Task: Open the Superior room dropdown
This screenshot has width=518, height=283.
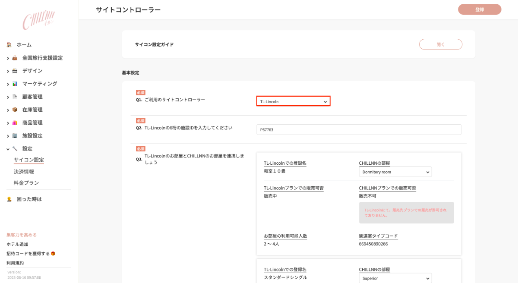Action: pos(395,278)
